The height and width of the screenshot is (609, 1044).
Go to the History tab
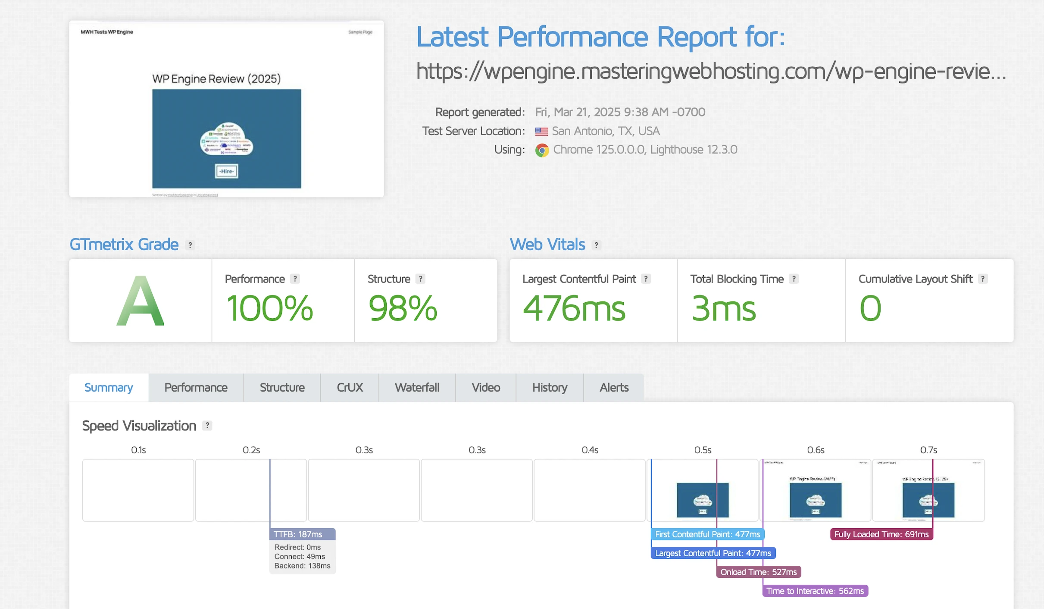coord(550,387)
